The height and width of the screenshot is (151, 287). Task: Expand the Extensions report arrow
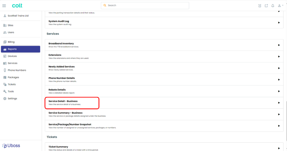tap(279, 57)
